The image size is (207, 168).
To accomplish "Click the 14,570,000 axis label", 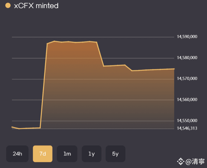I will click(x=187, y=78).
